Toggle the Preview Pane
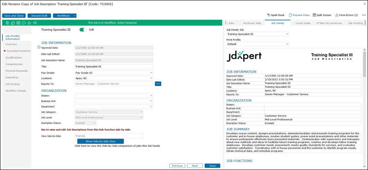Image resolution: width=368 pixels, height=170 pixels. pos(299,15)
